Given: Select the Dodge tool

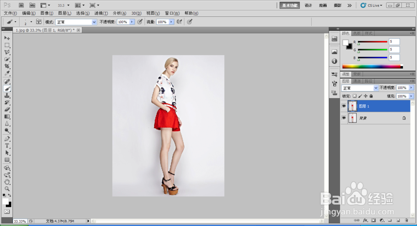Looking at the screenshot, I should click(x=7, y=130).
